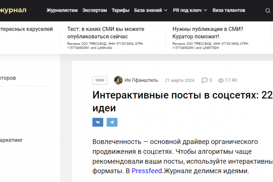Open the каруселей promo link

click(26, 29)
